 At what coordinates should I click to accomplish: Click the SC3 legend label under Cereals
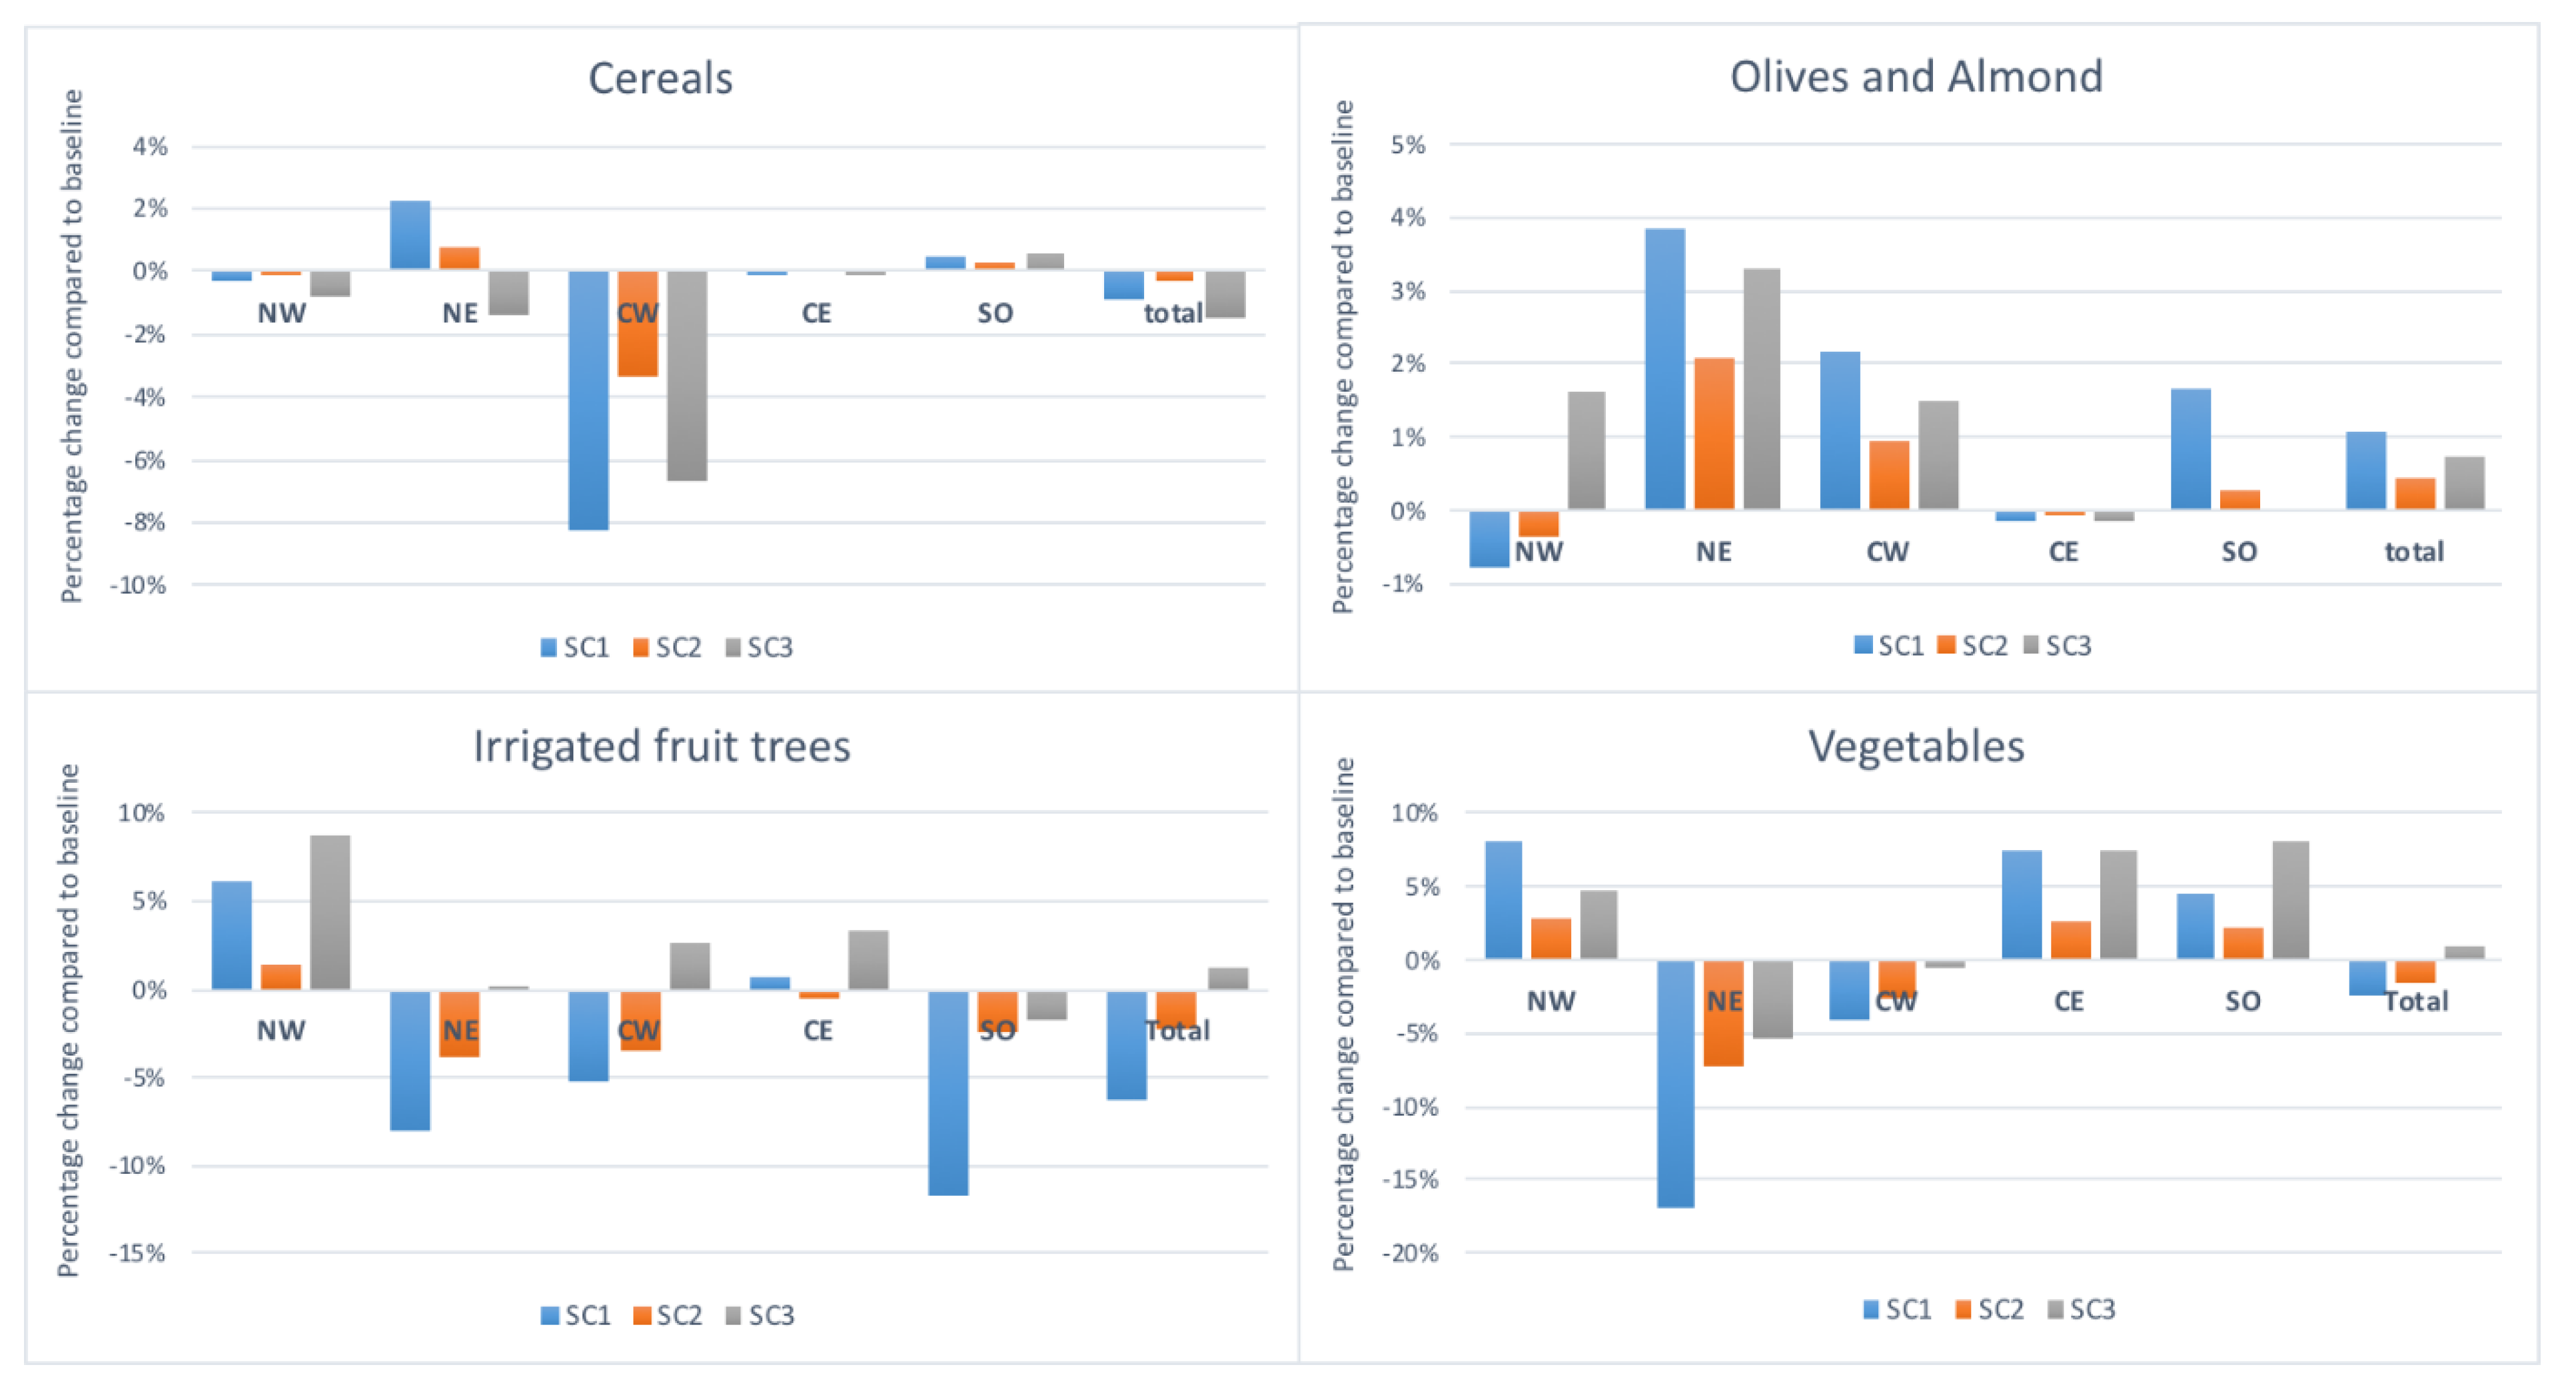tap(770, 648)
